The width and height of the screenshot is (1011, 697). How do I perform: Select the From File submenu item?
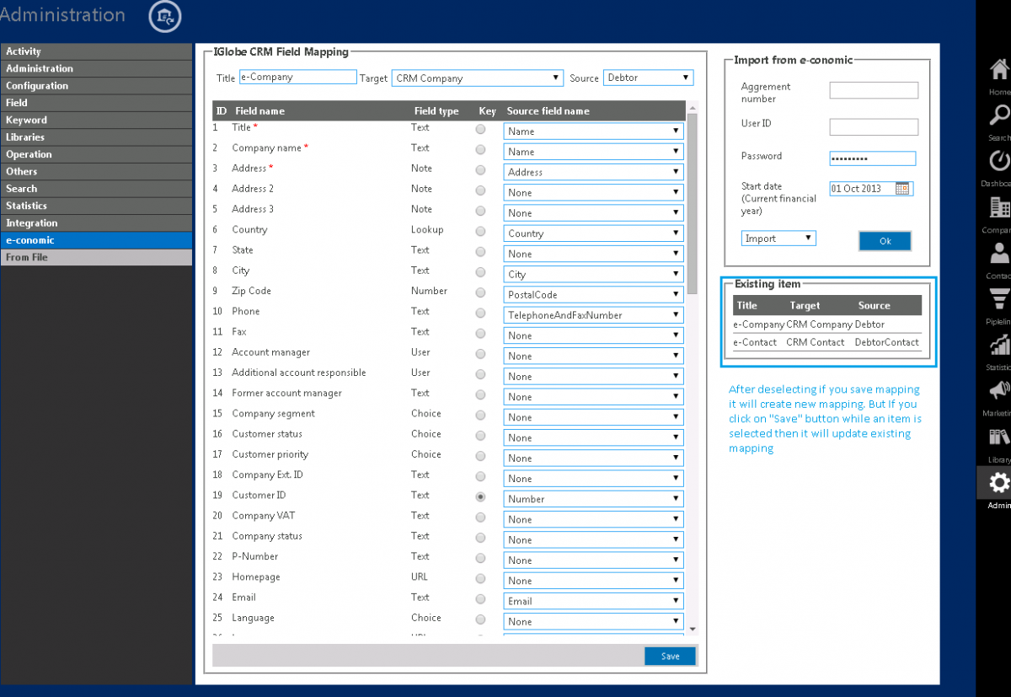[x=96, y=257]
